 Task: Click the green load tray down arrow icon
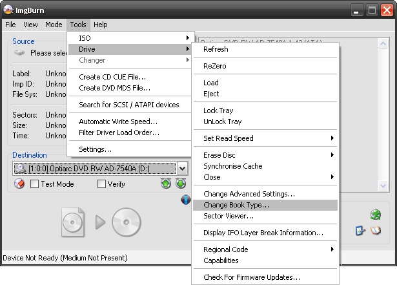click(181, 184)
